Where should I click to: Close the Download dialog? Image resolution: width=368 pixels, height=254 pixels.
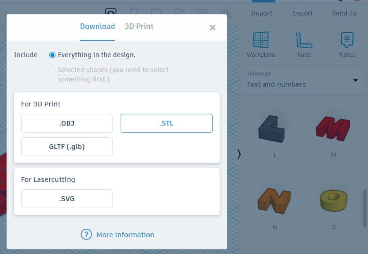pyautogui.click(x=213, y=28)
